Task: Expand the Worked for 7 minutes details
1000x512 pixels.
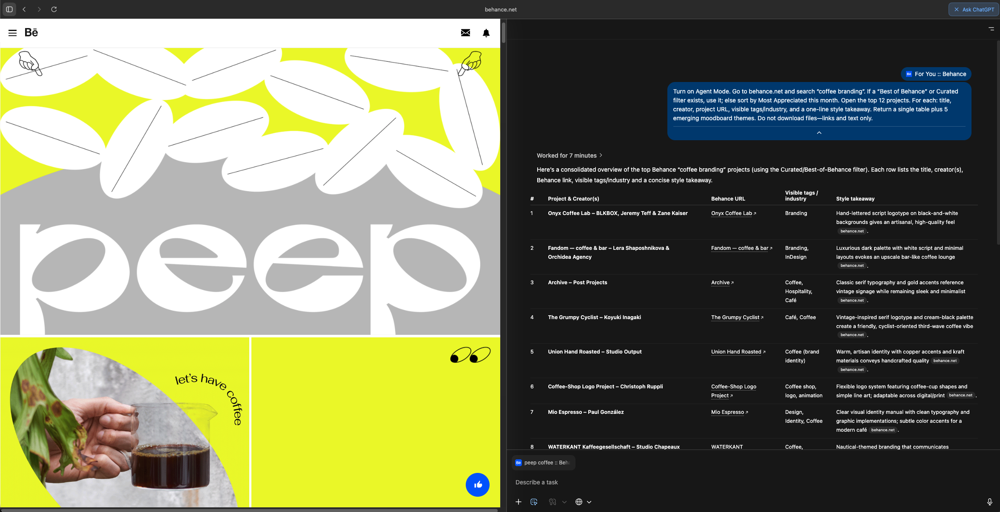Action: (569, 156)
